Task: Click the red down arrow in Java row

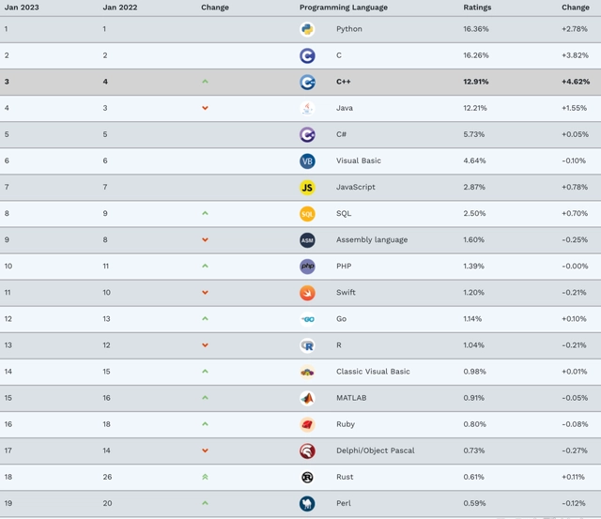Action: pos(205,108)
